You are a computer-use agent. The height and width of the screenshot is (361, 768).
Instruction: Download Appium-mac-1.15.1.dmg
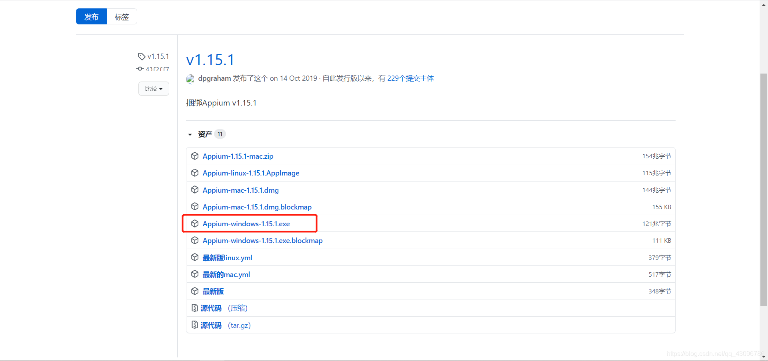click(240, 190)
